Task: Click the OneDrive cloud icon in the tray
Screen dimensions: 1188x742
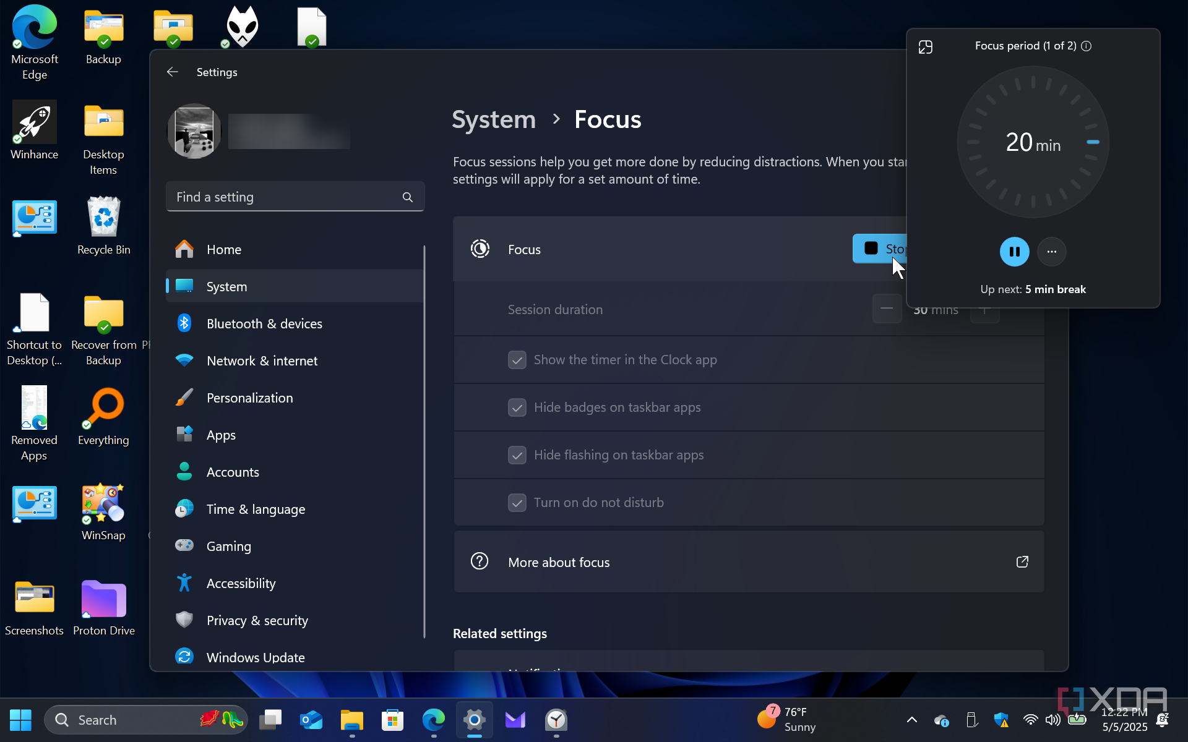Action: coord(942,720)
